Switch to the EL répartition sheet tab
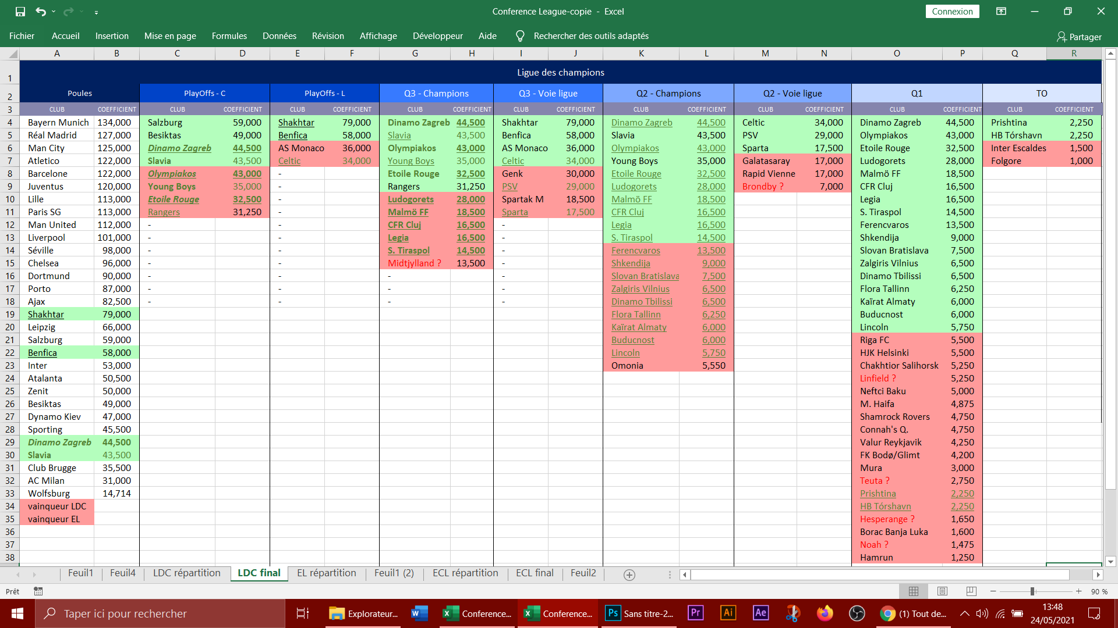The width and height of the screenshot is (1118, 628). (327, 573)
